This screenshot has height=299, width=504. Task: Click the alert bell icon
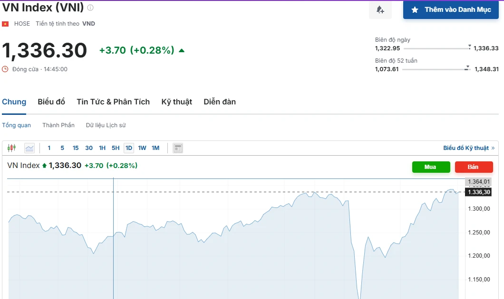tap(380, 9)
